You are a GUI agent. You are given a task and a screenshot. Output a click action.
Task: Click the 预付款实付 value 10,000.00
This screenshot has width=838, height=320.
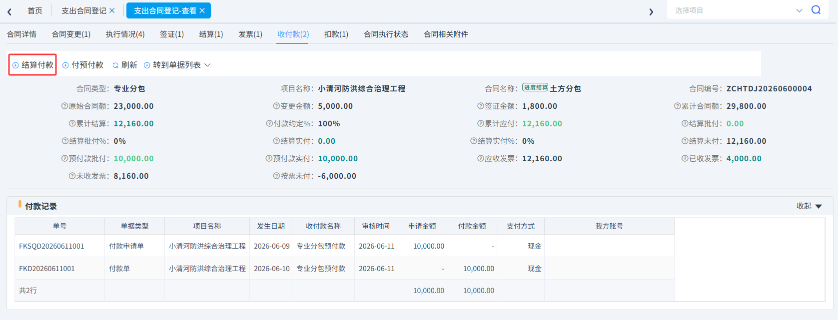(338, 159)
